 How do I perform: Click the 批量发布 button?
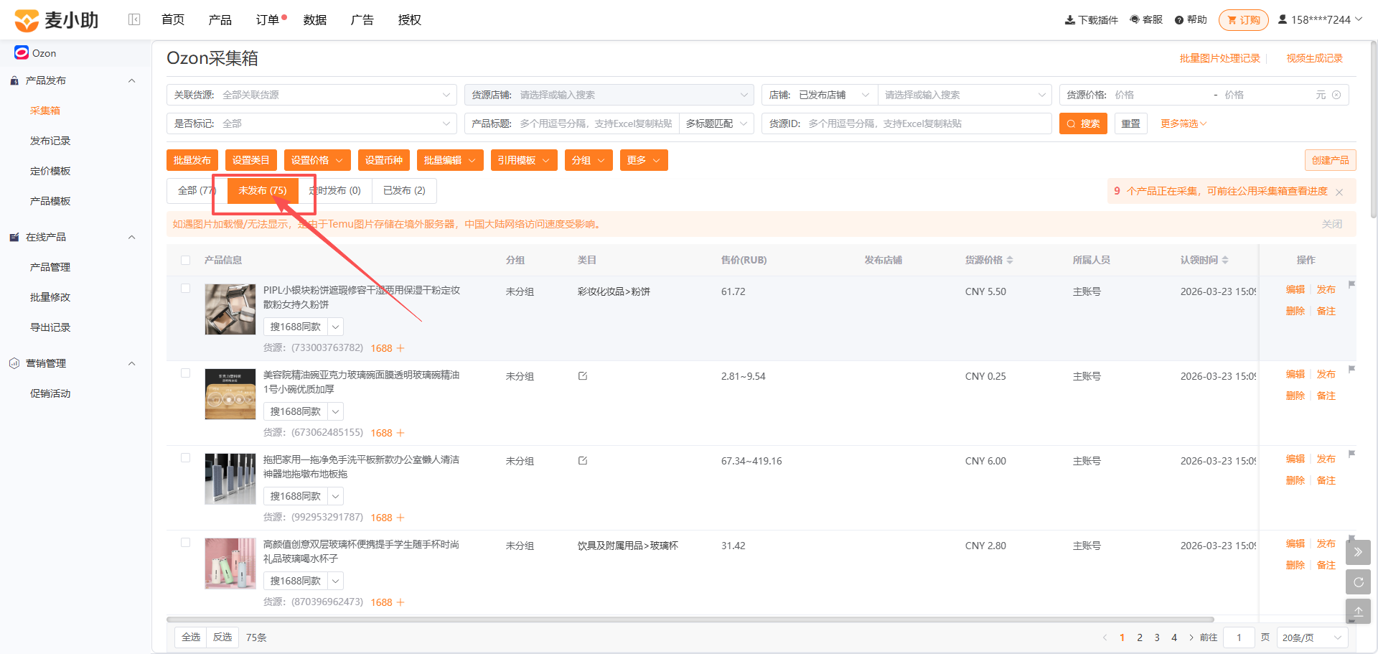(x=192, y=160)
